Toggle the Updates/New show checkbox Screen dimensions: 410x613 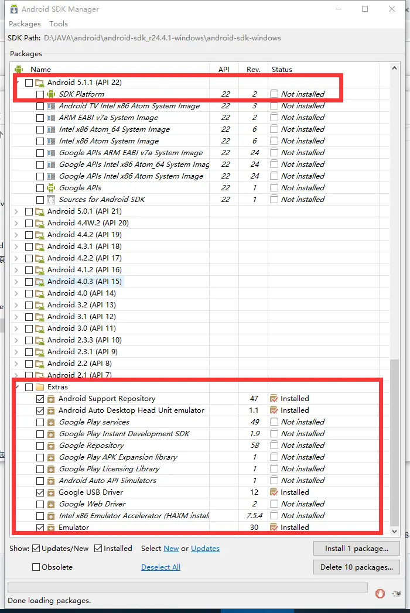click(x=36, y=549)
